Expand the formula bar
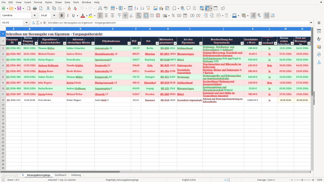Viewport: 324px width, 182px height. pyautogui.click(x=311, y=23)
